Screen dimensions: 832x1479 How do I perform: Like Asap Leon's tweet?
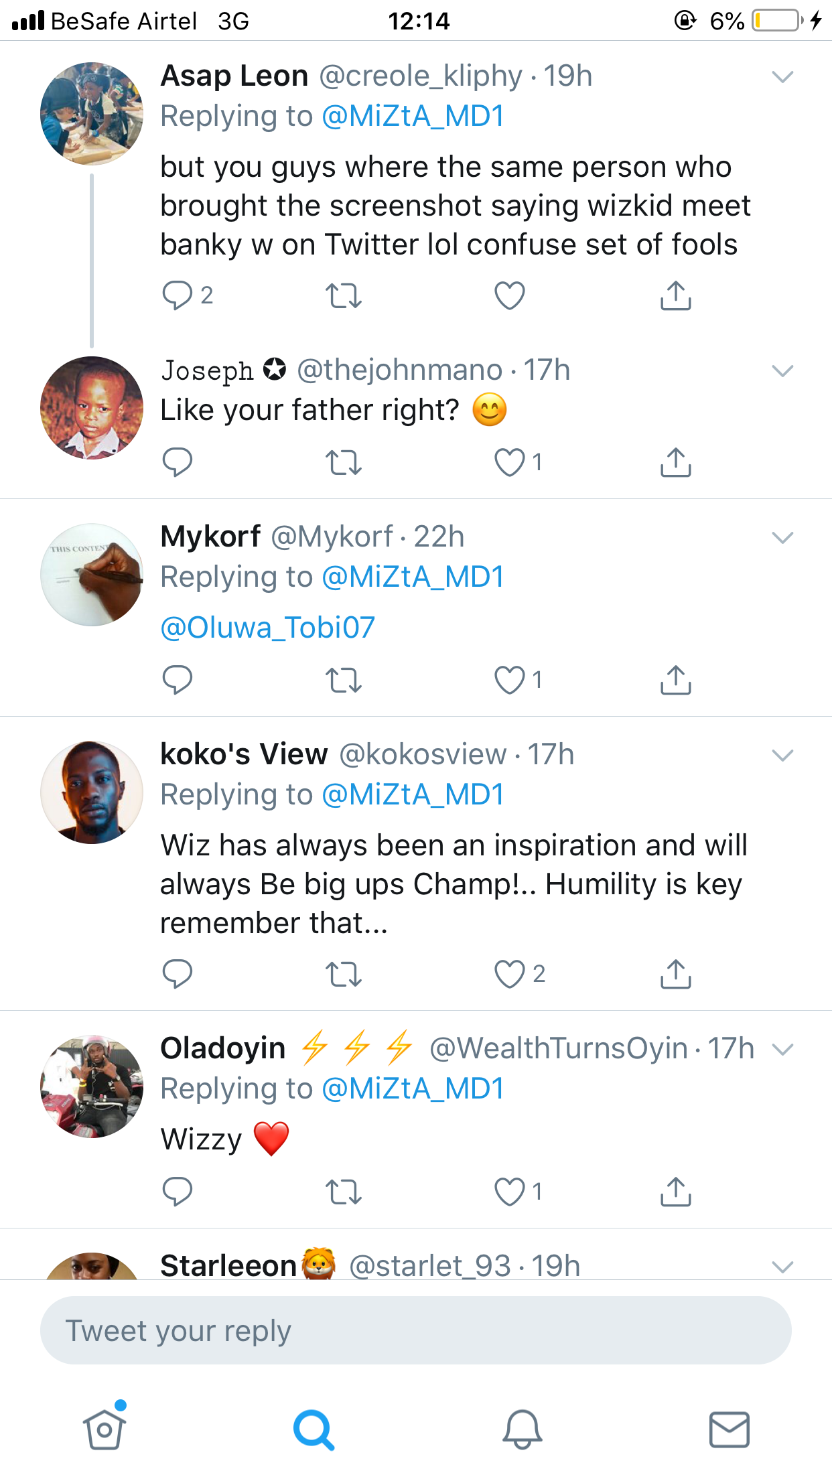pos(509,295)
